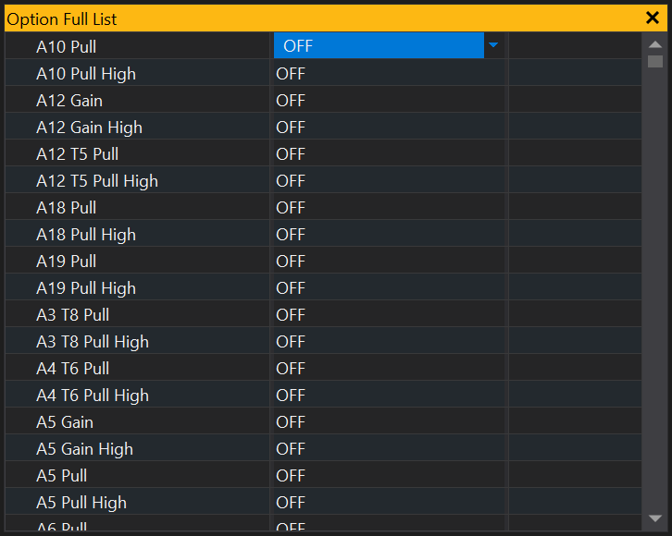This screenshot has width=672, height=536.
Task: Click the OFF value for A12 T5 Pull
Action: [291, 154]
